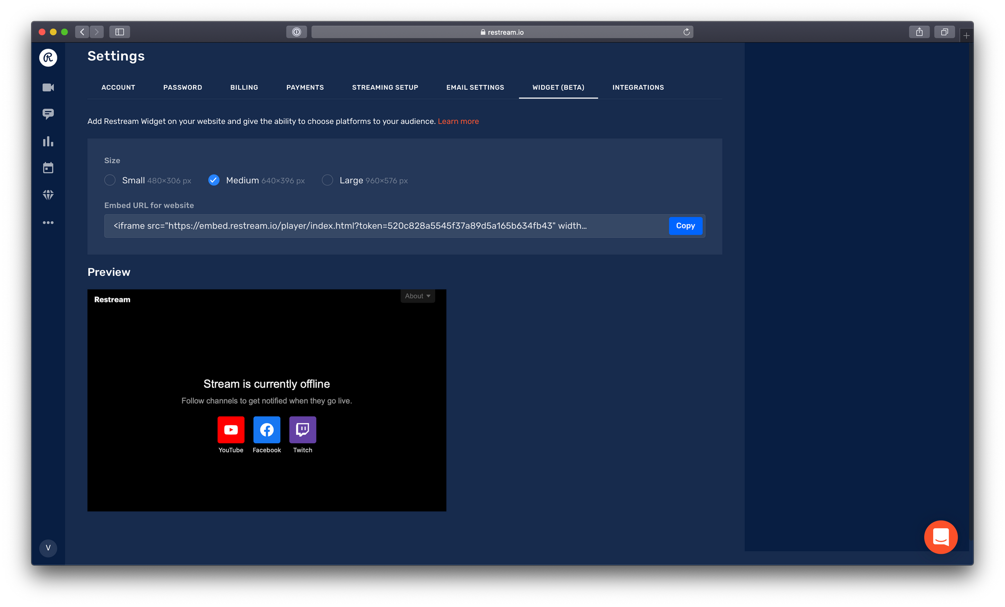The height and width of the screenshot is (607, 1005).
Task: Switch to the Password tab
Action: 182,87
